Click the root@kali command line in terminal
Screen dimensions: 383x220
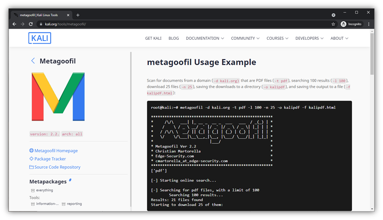click(x=243, y=107)
